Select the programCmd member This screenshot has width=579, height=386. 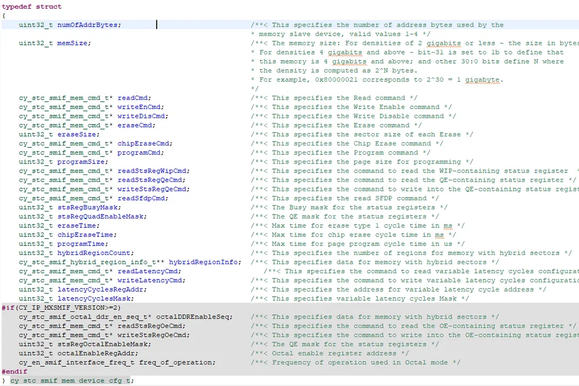139,152
